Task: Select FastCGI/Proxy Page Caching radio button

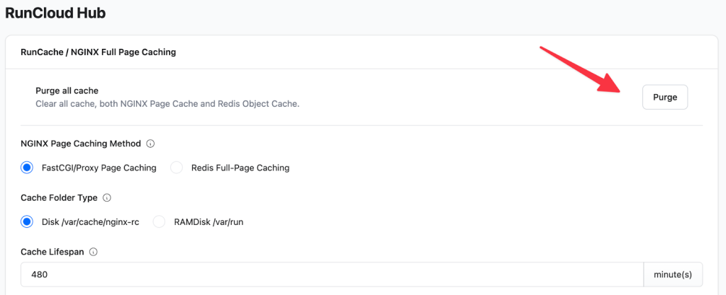Action: pos(28,168)
